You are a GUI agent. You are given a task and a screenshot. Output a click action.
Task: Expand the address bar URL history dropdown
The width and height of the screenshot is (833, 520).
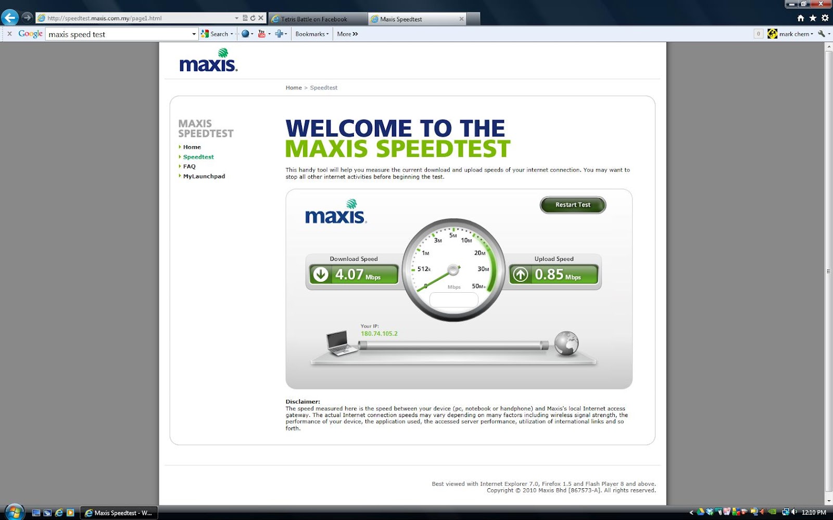237,18
